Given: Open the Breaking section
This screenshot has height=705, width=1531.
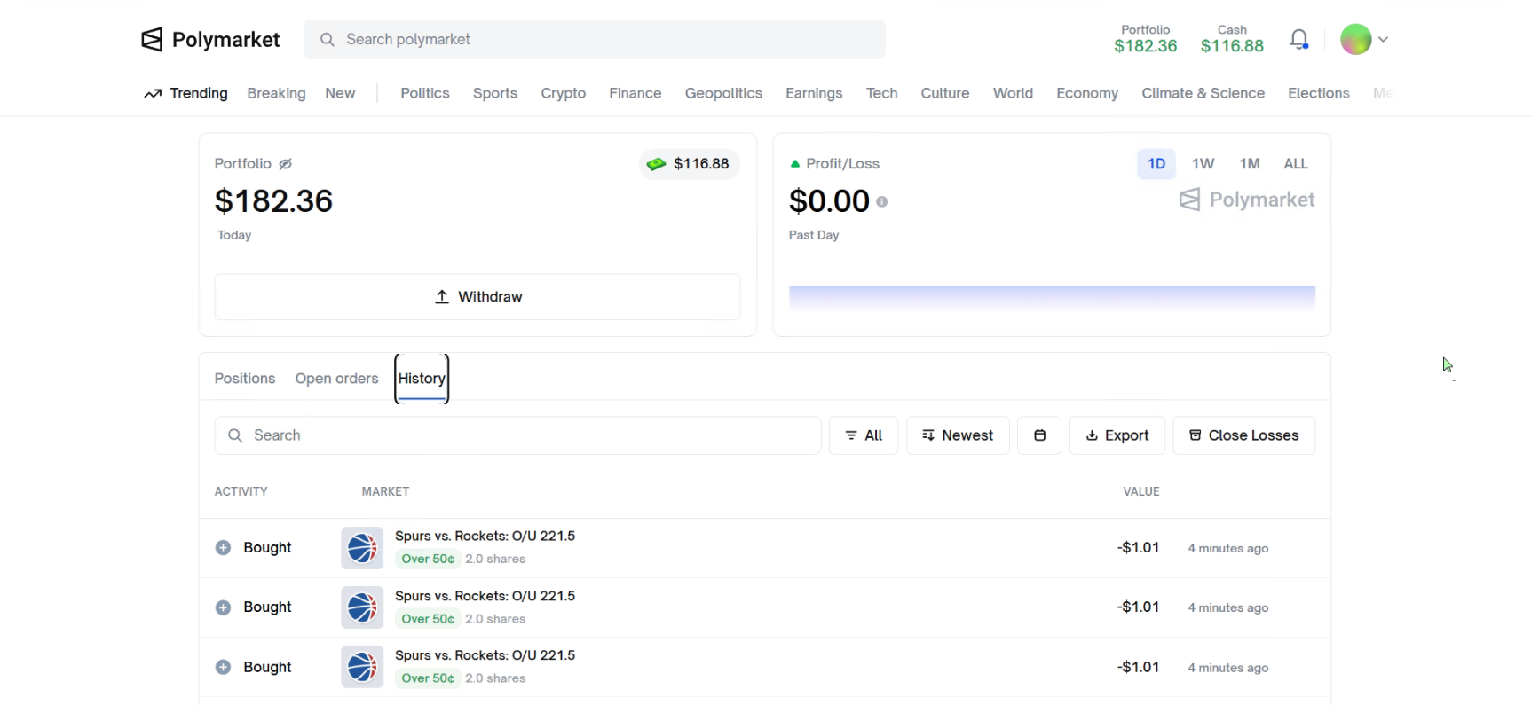Looking at the screenshot, I should click(276, 93).
